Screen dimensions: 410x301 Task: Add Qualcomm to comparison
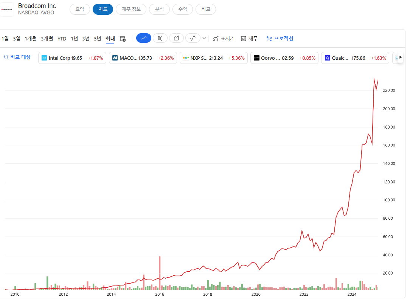pos(355,58)
